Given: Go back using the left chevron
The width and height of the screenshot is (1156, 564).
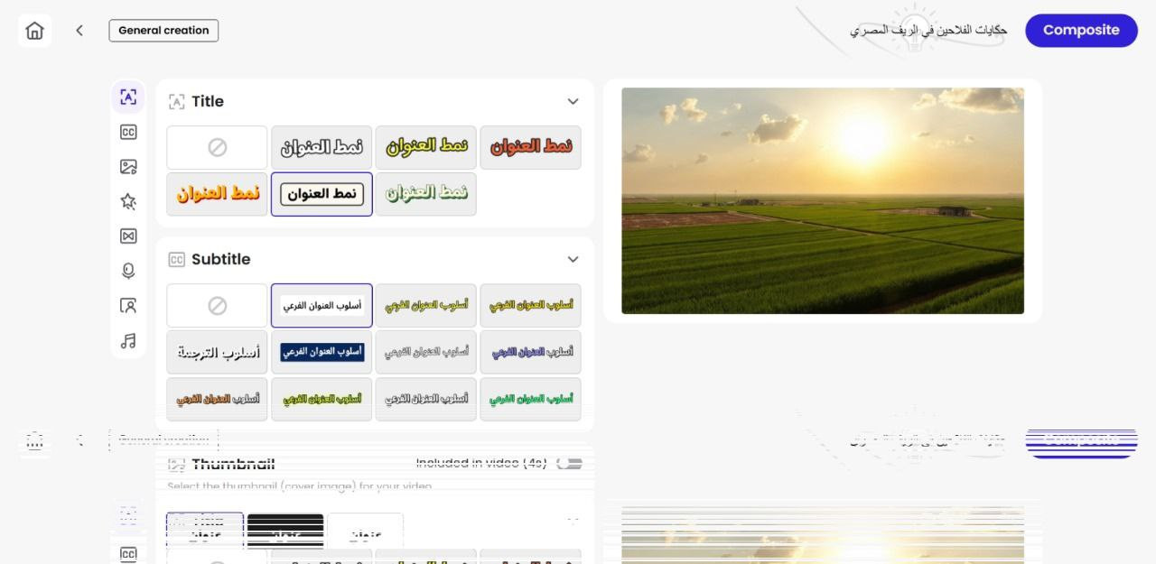Looking at the screenshot, I should tap(79, 31).
